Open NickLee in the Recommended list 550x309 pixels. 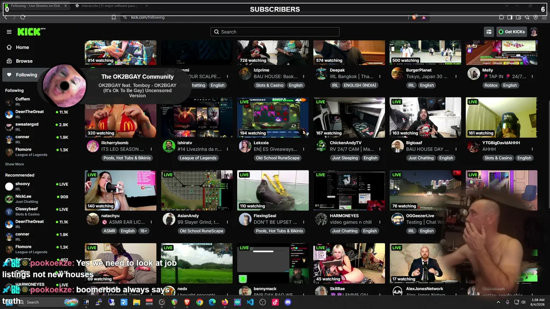coord(37,199)
